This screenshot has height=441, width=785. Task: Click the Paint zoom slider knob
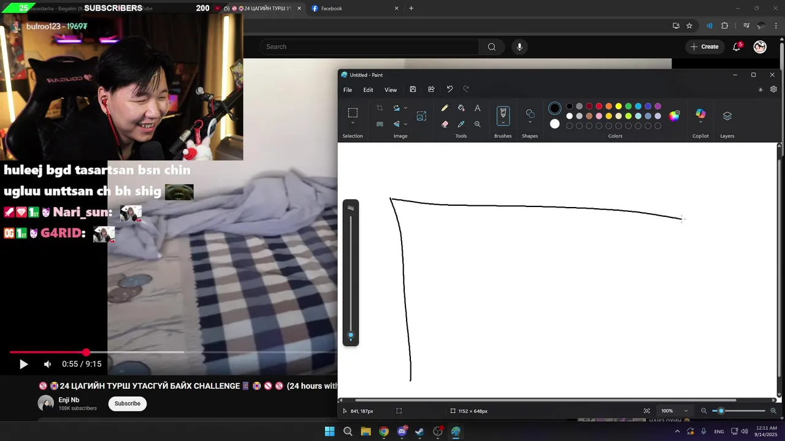[721, 411]
